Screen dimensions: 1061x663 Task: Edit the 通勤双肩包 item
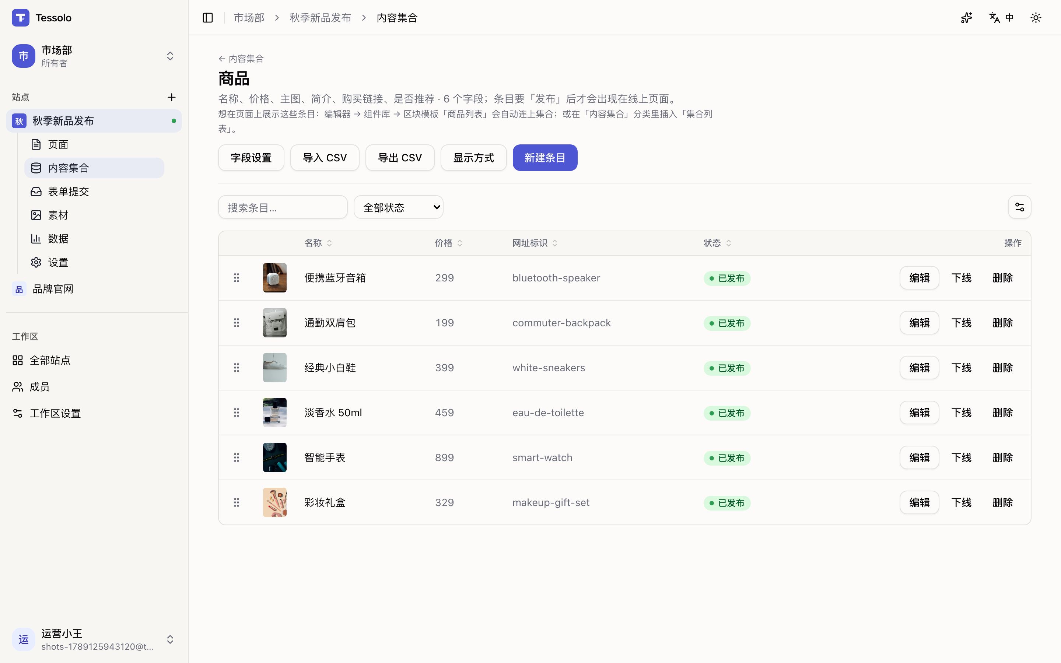click(920, 323)
